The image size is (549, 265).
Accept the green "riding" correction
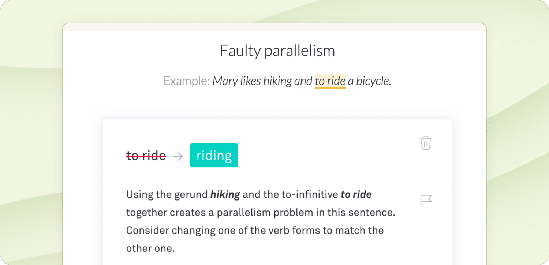click(214, 156)
